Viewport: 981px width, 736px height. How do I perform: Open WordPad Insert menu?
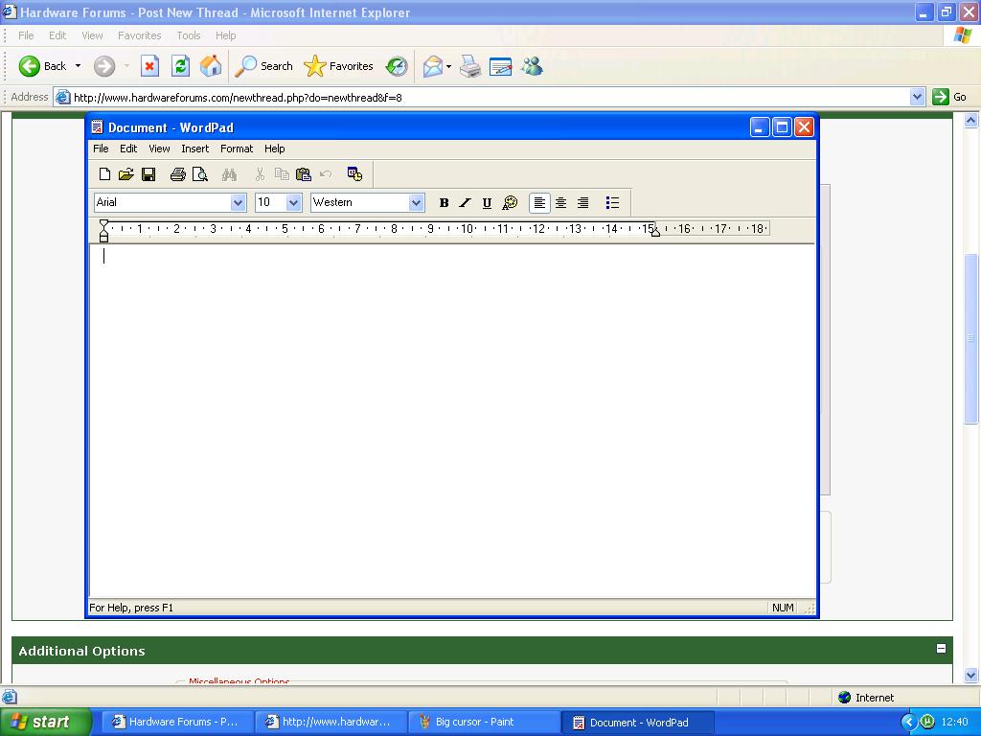195,149
